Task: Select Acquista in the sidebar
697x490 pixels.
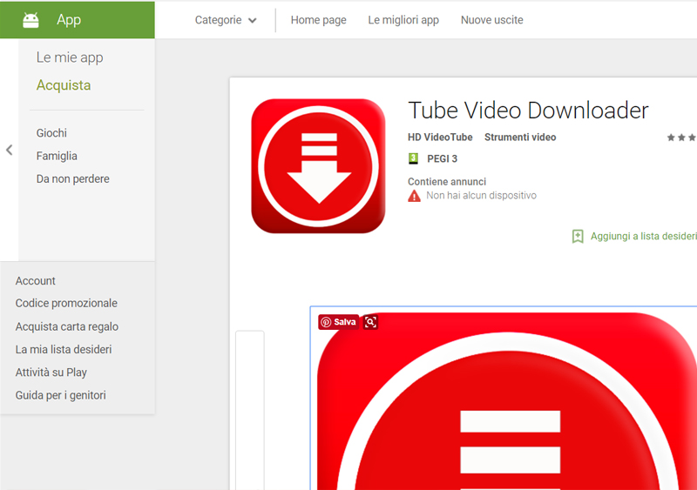Action: pos(64,84)
